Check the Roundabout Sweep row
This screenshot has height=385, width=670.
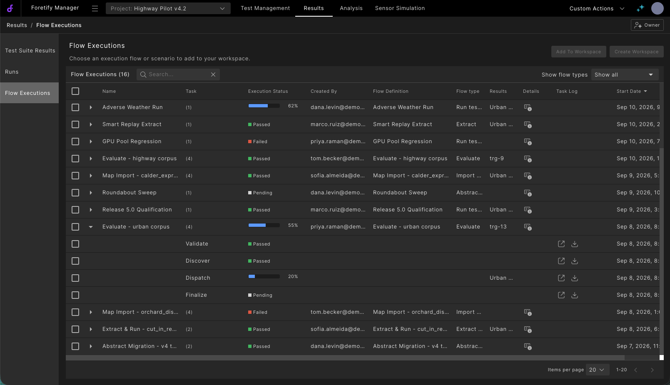75,193
